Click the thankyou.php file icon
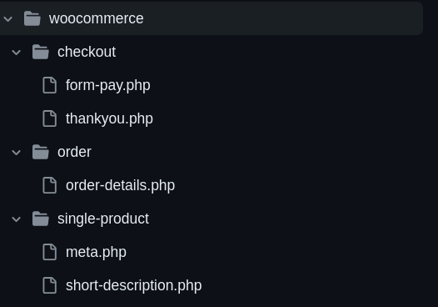 (x=50, y=118)
